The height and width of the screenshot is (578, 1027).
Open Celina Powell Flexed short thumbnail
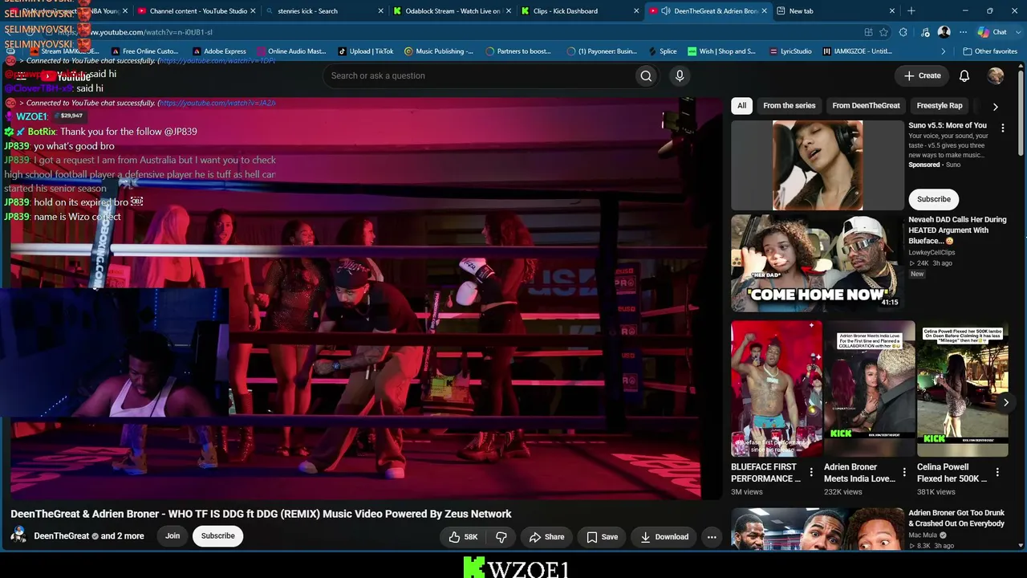(x=963, y=389)
